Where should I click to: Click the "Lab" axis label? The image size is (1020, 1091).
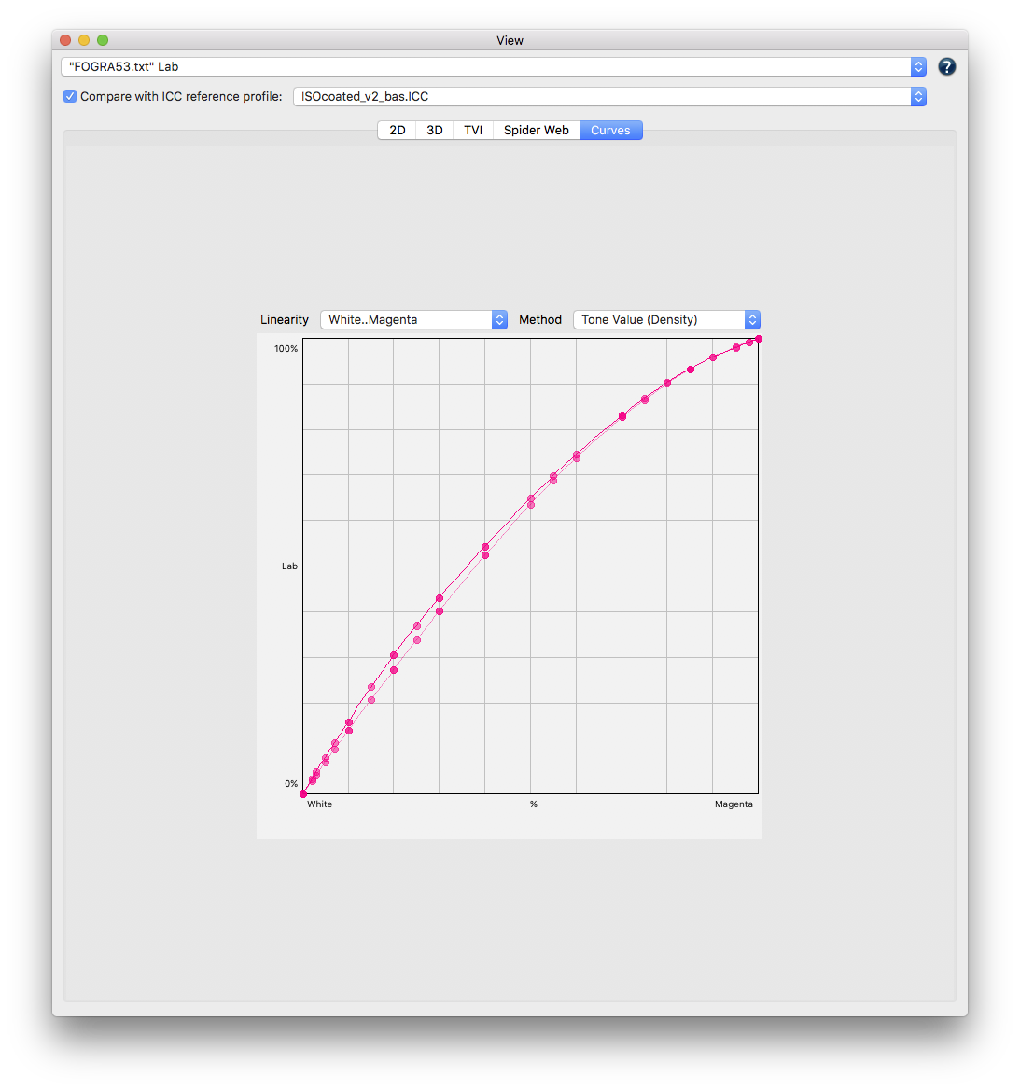tap(289, 566)
